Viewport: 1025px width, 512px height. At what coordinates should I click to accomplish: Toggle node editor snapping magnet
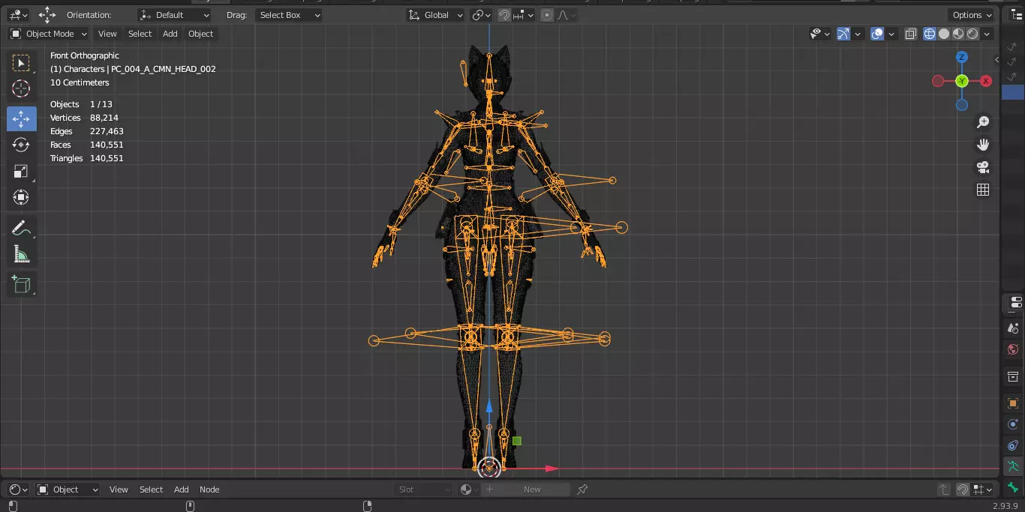[x=963, y=490]
